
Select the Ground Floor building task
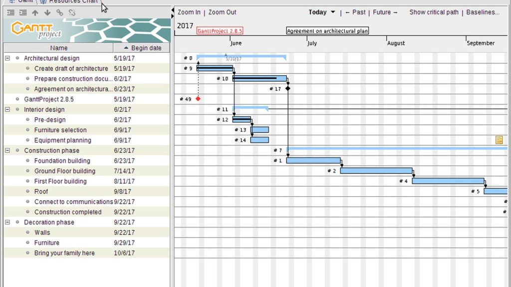pyautogui.click(x=65, y=171)
